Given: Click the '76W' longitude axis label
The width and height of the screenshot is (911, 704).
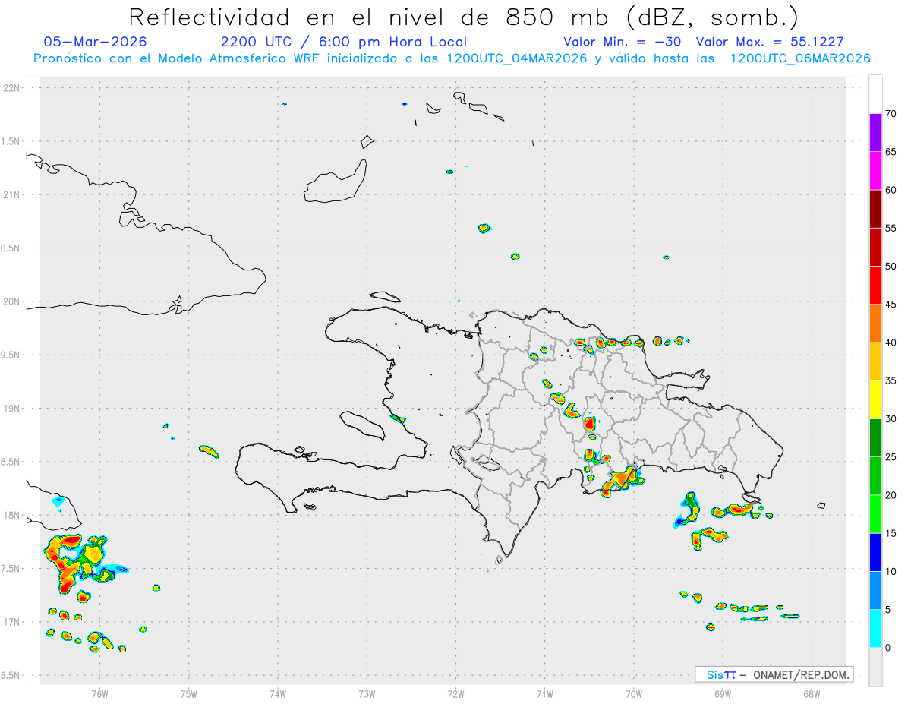Looking at the screenshot, I should tap(99, 693).
